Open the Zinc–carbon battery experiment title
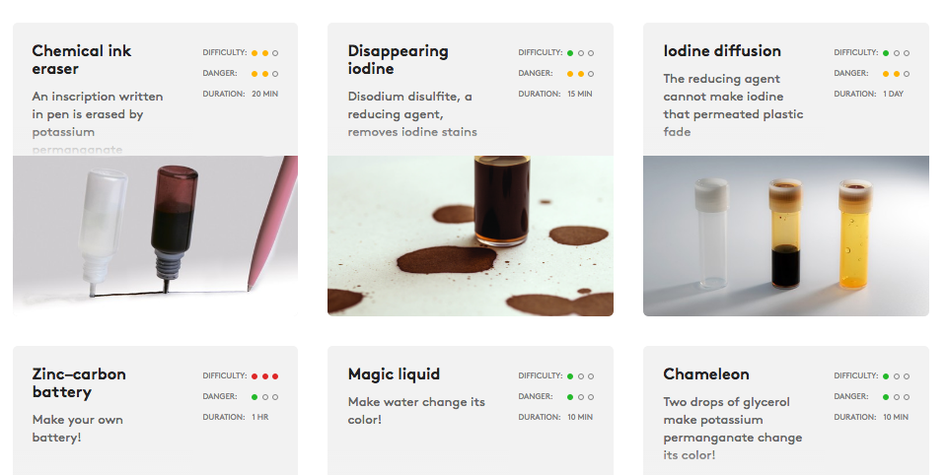 79,382
